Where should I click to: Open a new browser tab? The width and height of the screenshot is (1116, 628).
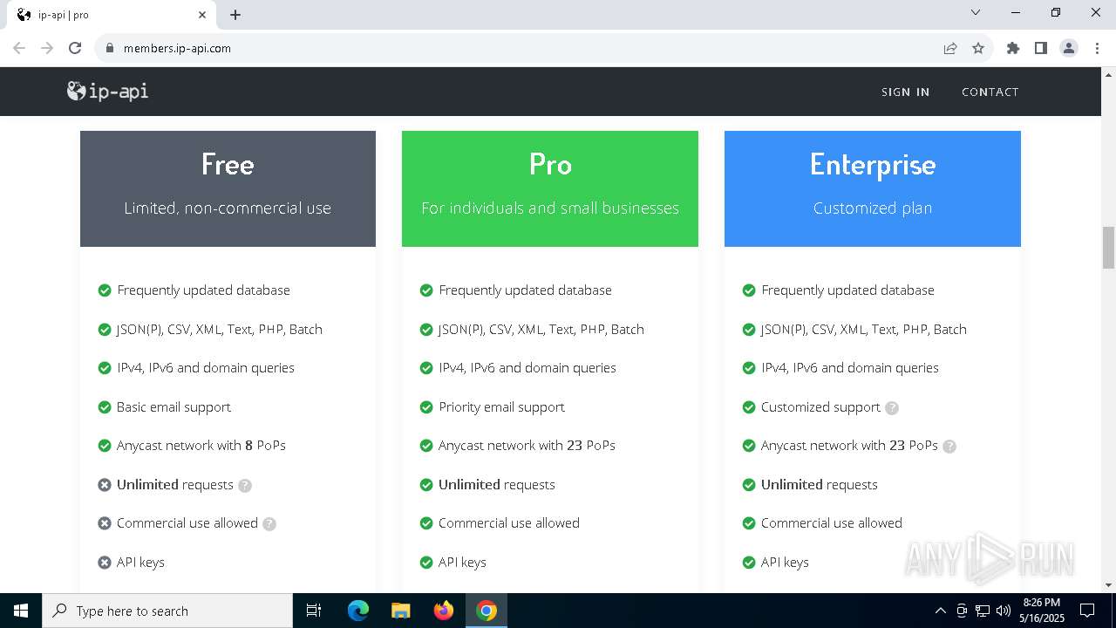(x=235, y=15)
